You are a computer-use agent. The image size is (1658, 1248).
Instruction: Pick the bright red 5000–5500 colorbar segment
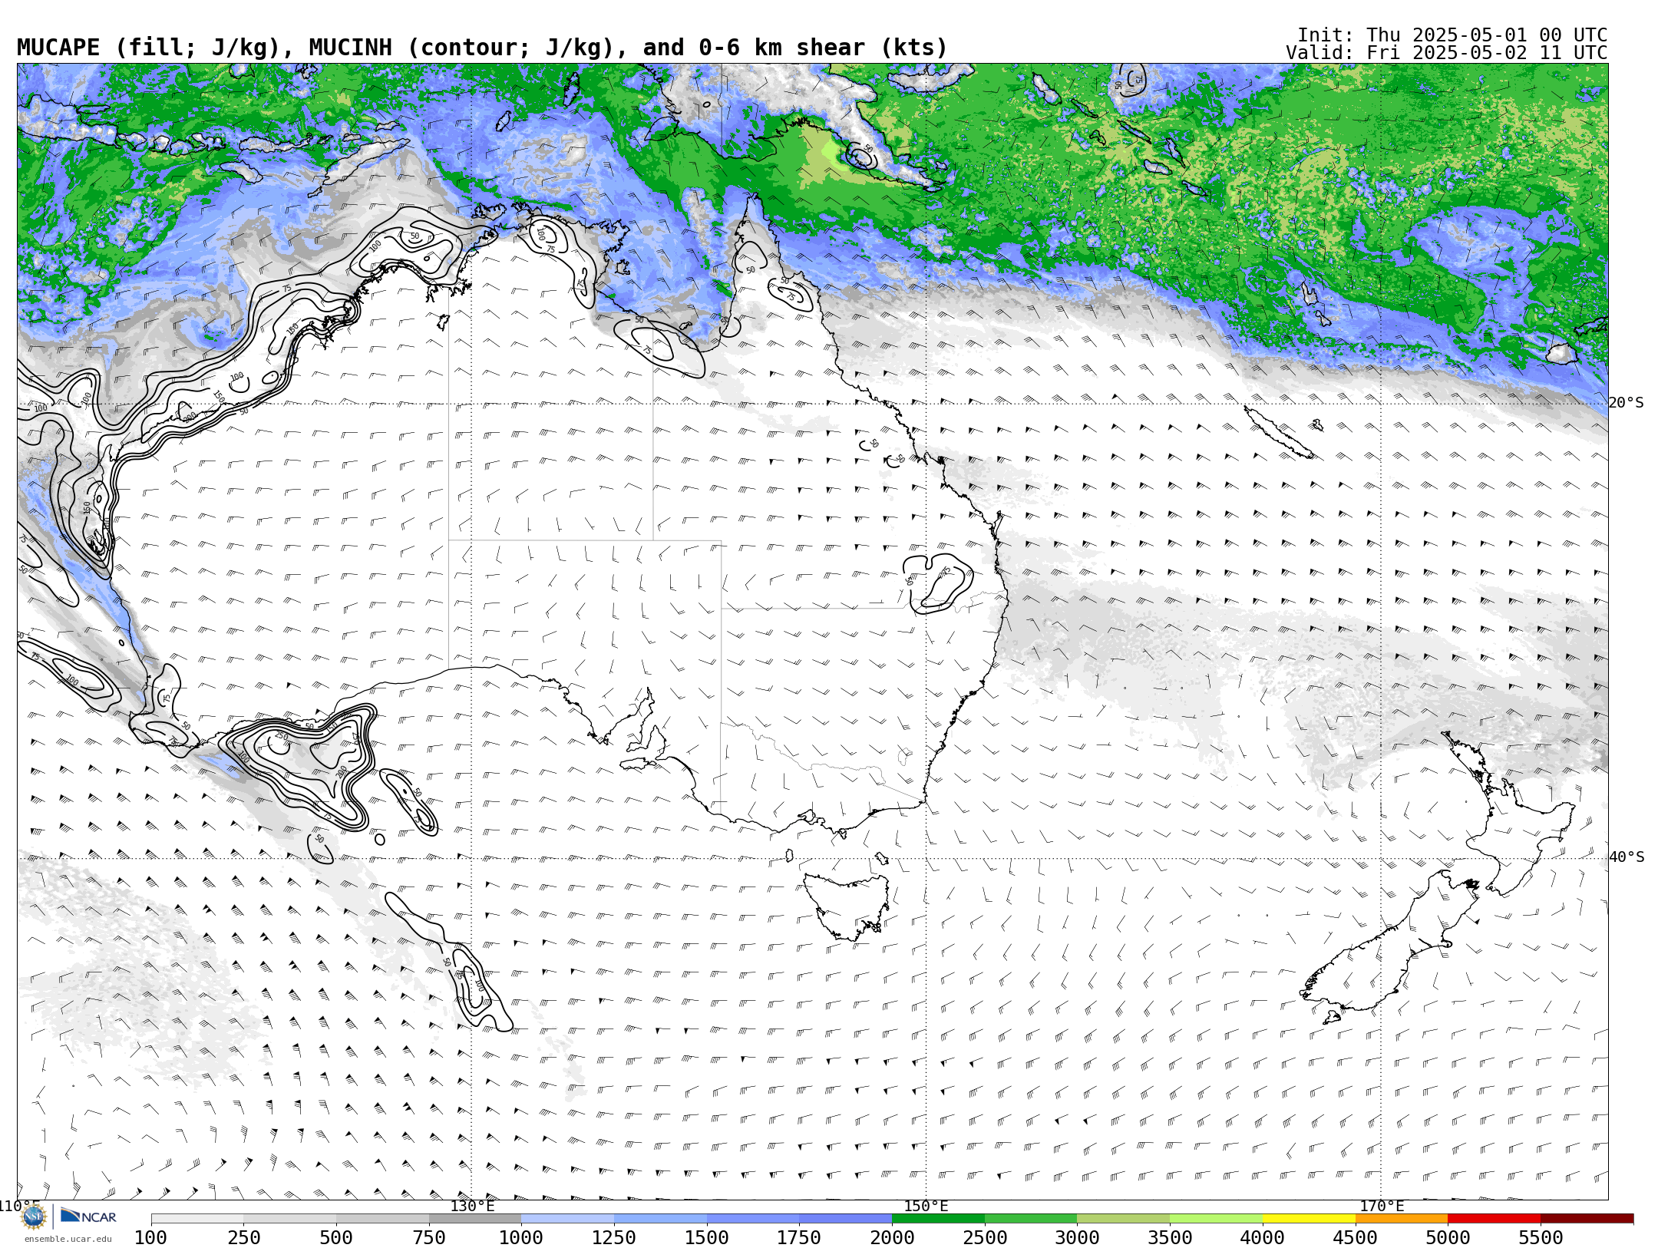coord(1494,1219)
